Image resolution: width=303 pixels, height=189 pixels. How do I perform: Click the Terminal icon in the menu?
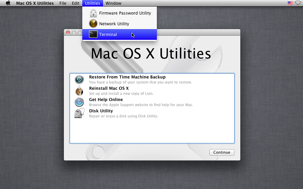[x=93, y=34]
